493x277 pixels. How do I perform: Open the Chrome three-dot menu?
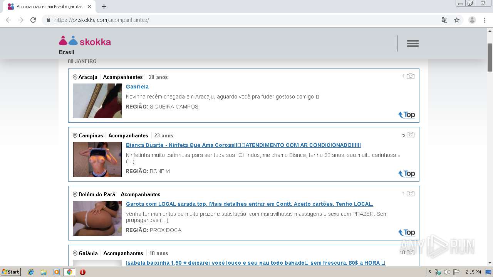click(x=485, y=20)
